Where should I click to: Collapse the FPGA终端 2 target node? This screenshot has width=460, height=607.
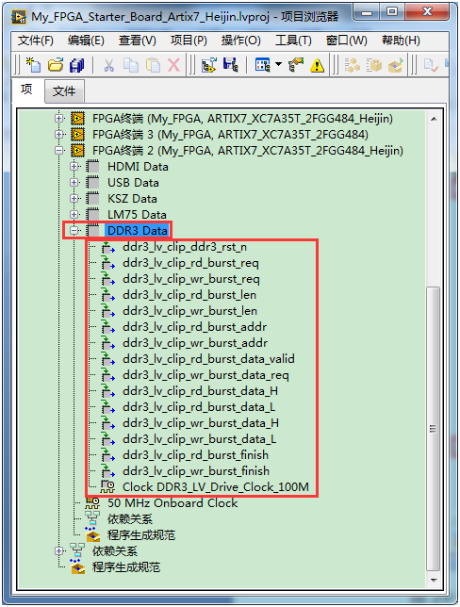(x=58, y=150)
